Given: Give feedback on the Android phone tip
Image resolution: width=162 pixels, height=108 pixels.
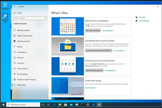Looking at the screenshot, I should tap(110, 70).
